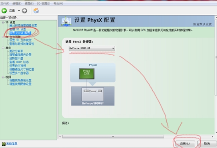
Task: Click the 应用(A) apply button
Action: pos(185,144)
